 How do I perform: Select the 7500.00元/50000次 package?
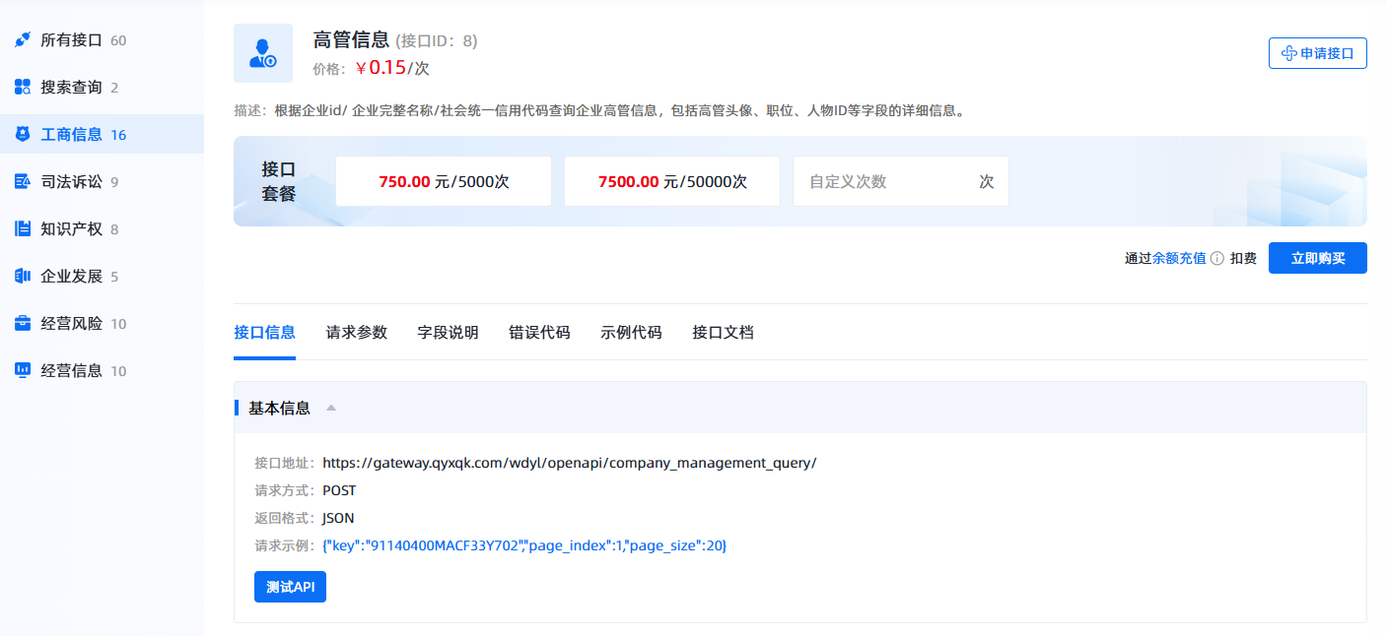click(672, 181)
